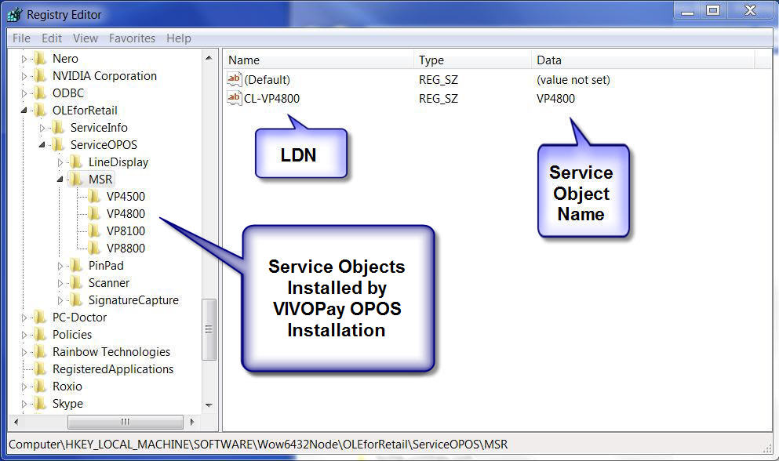Click the PinPad folder icon

point(76,266)
